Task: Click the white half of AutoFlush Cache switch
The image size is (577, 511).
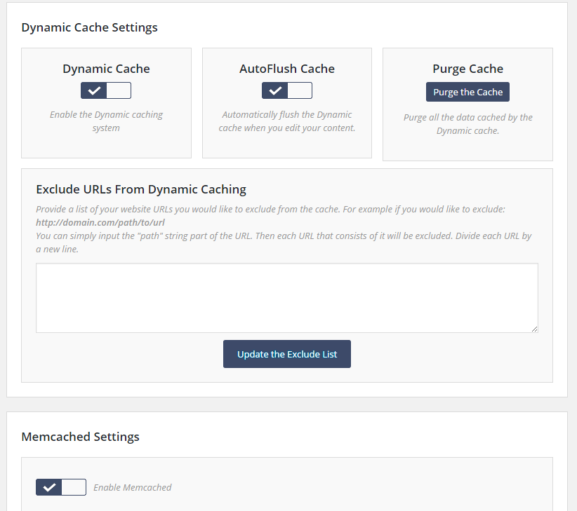Action: (300, 90)
